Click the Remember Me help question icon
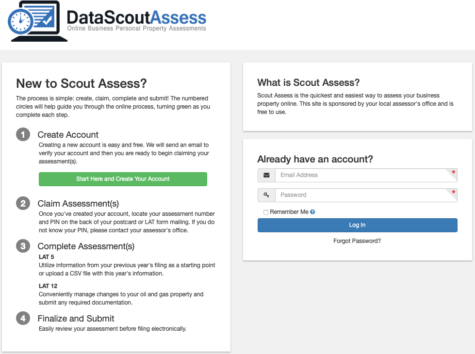The image size is (475, 354). pyautogui.click(x=312, y=212)
